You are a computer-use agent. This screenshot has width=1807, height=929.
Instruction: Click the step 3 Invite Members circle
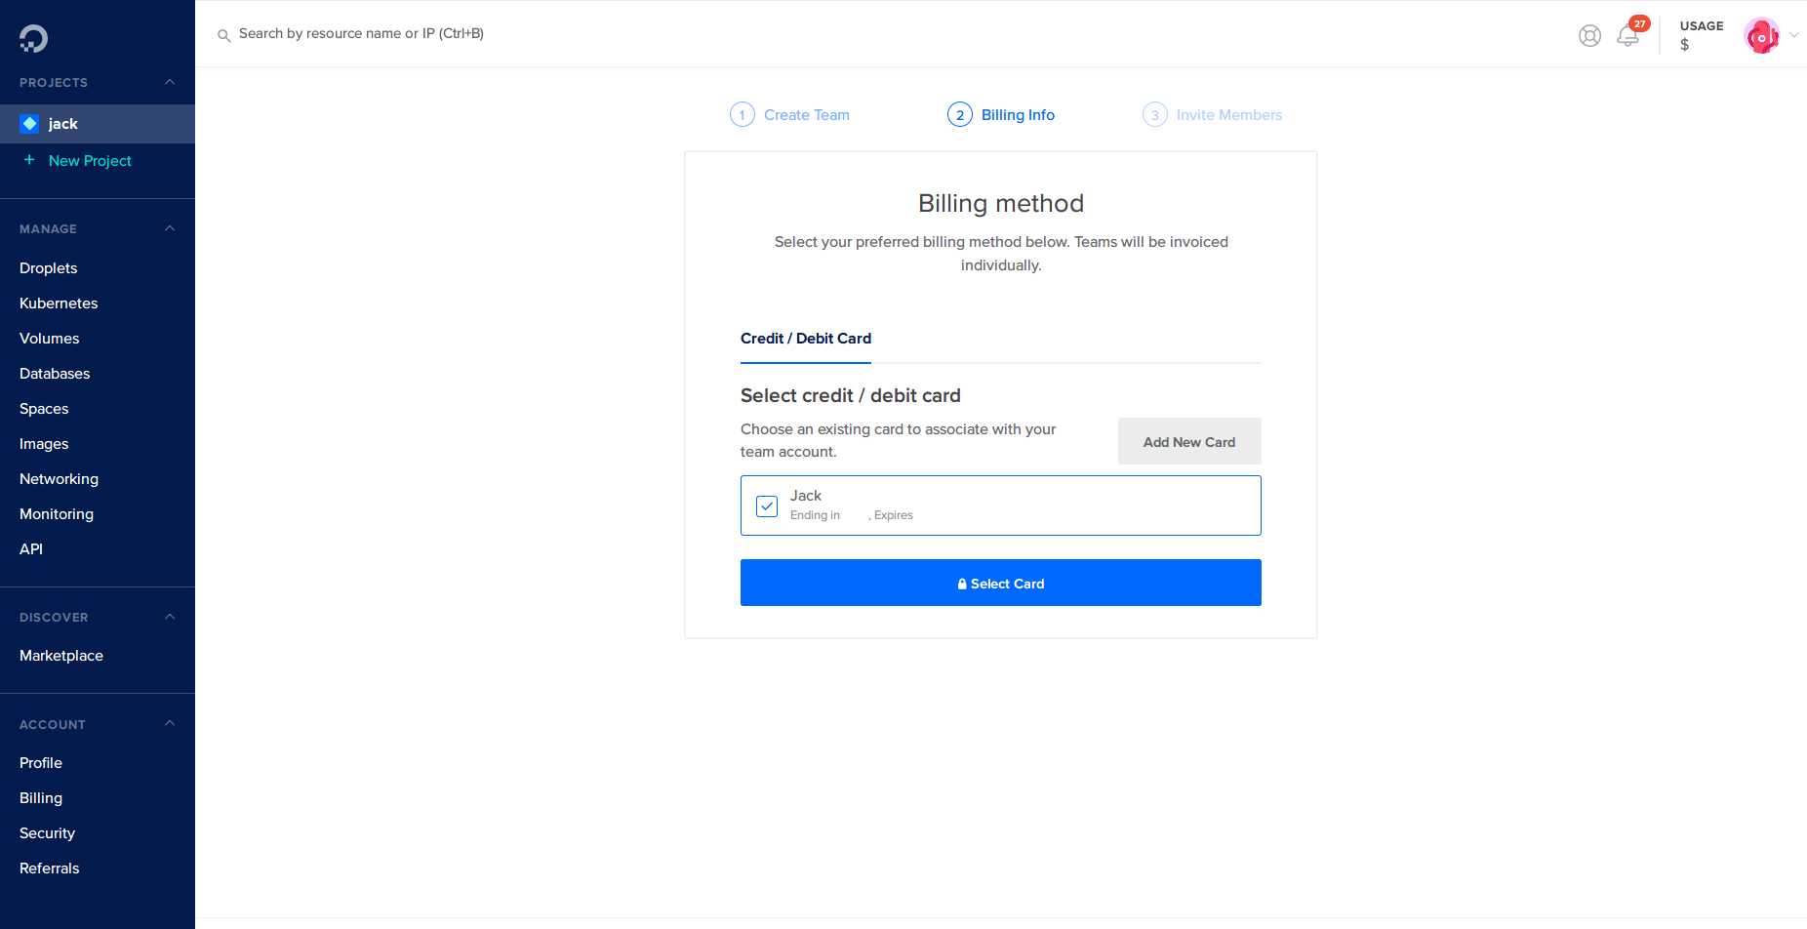[1155, 114]
